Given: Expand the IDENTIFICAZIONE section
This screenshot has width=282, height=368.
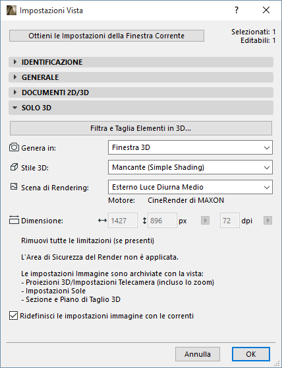Looking at the screenshot, I should pyautogui.click(x=141, y=62).
